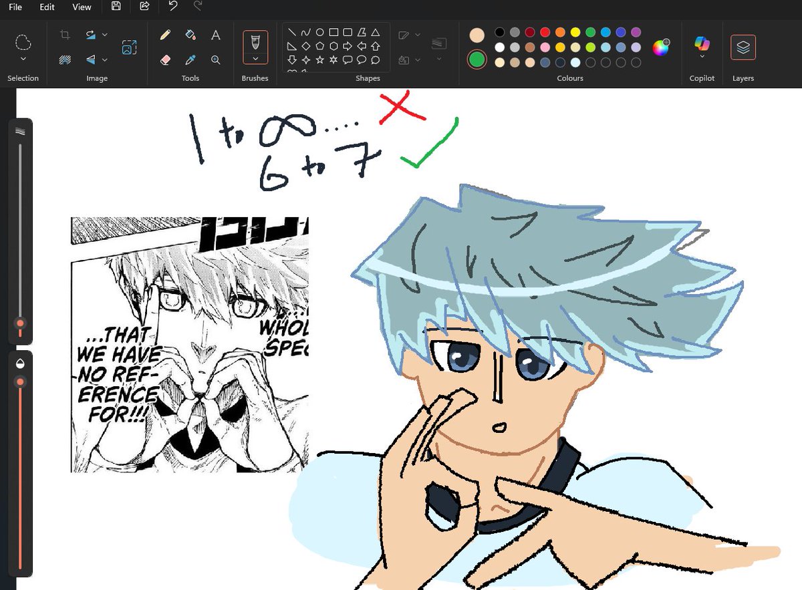Click the Share icon in title bar
802x590 pixels.
click(144, 6)
